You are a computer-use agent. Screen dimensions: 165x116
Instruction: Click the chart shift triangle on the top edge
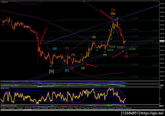click(84, 1)
